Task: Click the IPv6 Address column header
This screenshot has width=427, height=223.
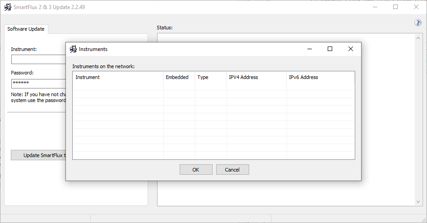Action: tap(320, 77)
